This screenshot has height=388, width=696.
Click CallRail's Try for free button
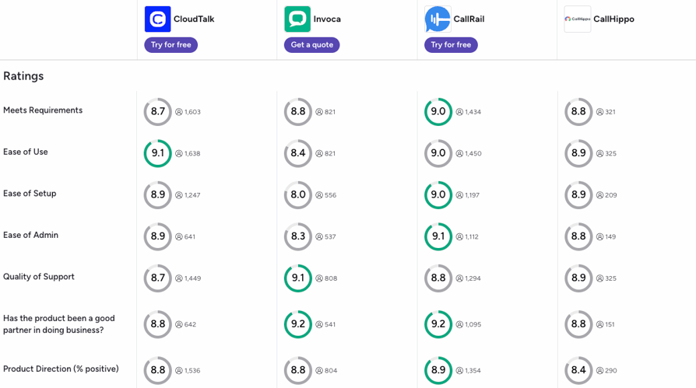451,45
